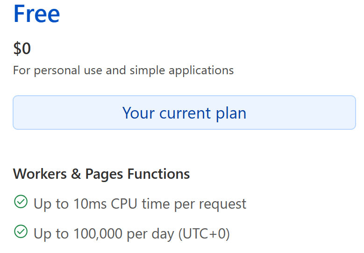The height and width of the screenshot is (253, 364).
Task: Click the word Workers in the section heading
Action: (40, 174)
